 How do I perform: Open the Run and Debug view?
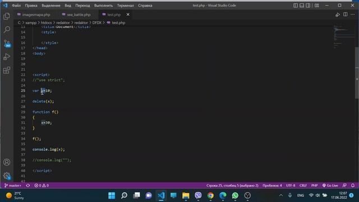(x=7, y=57)
